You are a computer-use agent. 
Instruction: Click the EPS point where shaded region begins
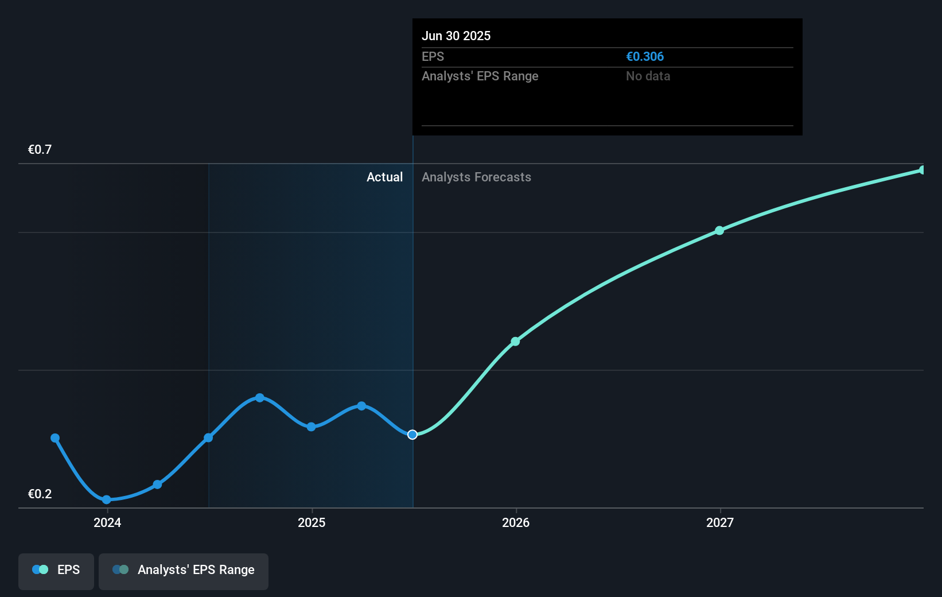209,437
